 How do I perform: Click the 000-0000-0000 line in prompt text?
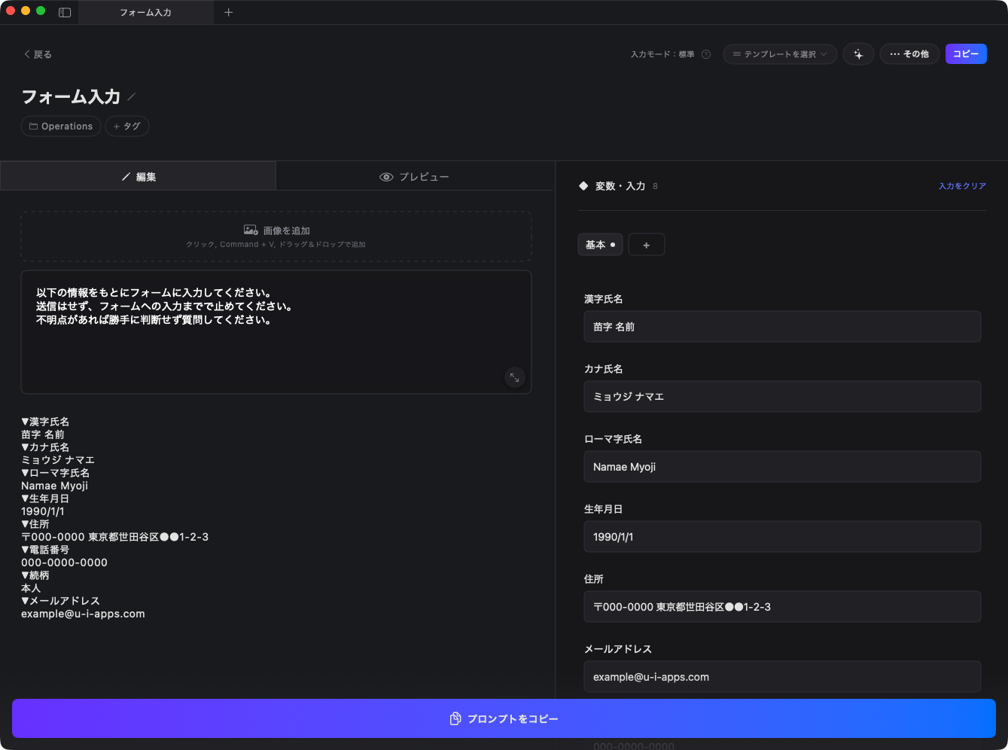tap(64, 562)
